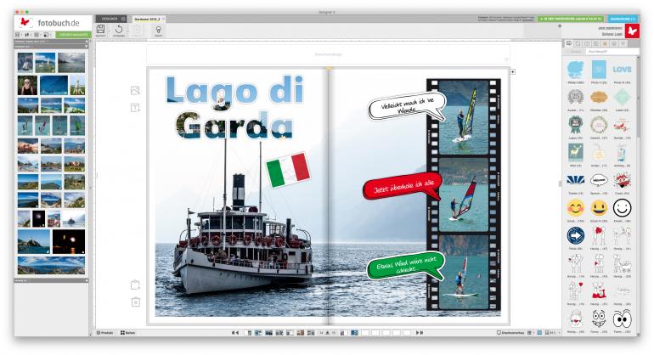
Task: Select the night lights photo thumbnail
Action: (69, 241)
